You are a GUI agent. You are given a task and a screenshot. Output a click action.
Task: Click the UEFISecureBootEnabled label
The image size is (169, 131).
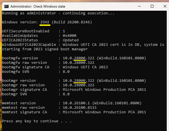pos(25,31)
